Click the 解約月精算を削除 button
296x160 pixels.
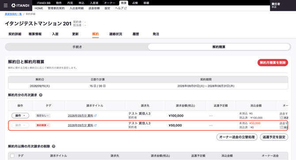(273, 62)
